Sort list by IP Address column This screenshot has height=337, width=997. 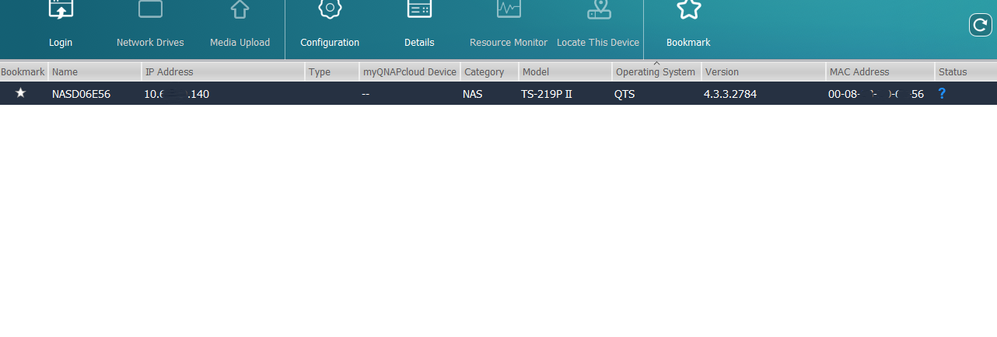click(223, 71)
